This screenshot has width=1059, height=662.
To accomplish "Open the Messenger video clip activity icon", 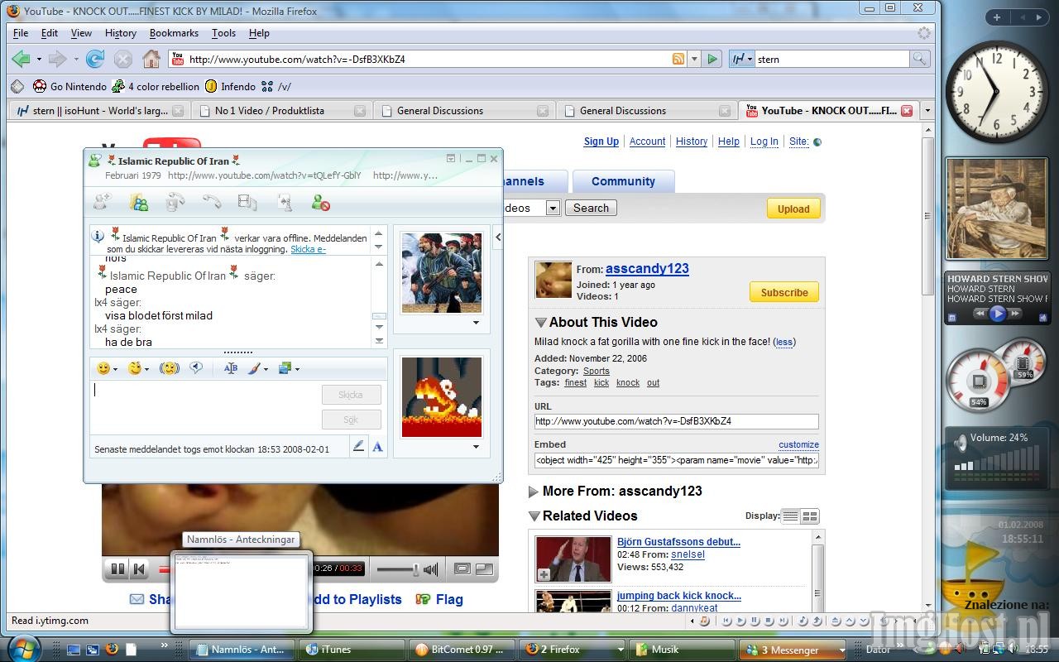I will (x=247, y=201).
